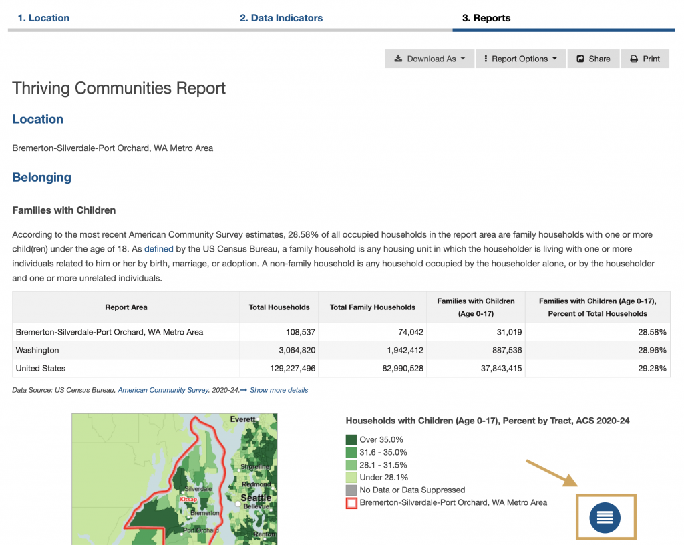Click the 1,942,412 cell
The width and height of the screenshot is (684, 545).
point(373,350)
